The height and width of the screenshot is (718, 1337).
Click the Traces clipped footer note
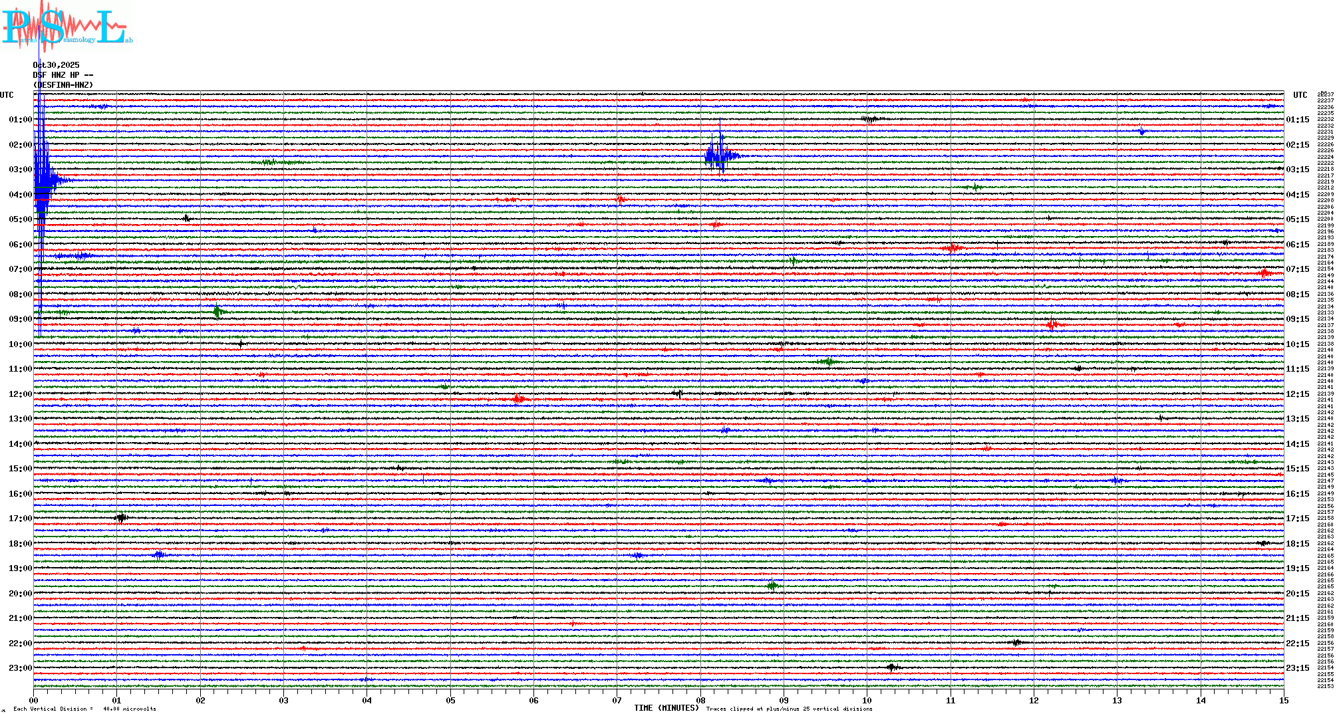click(x=789, y=709)
